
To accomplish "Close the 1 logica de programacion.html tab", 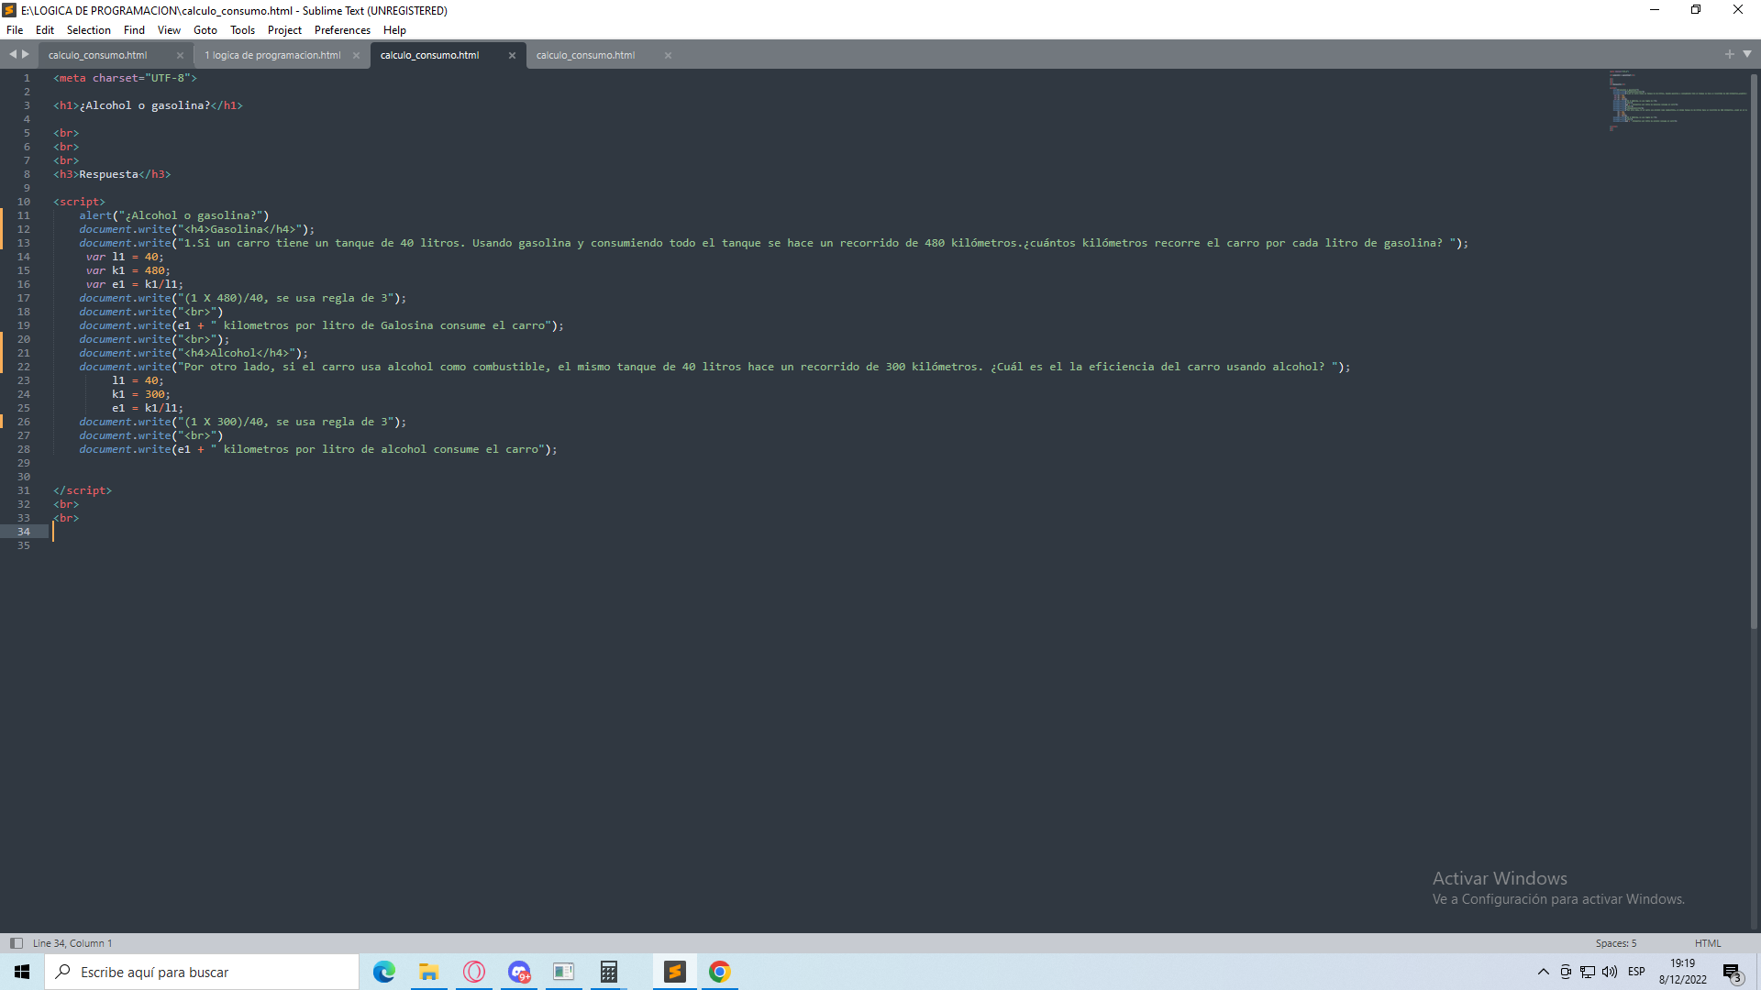I will [x=356, y=56].
